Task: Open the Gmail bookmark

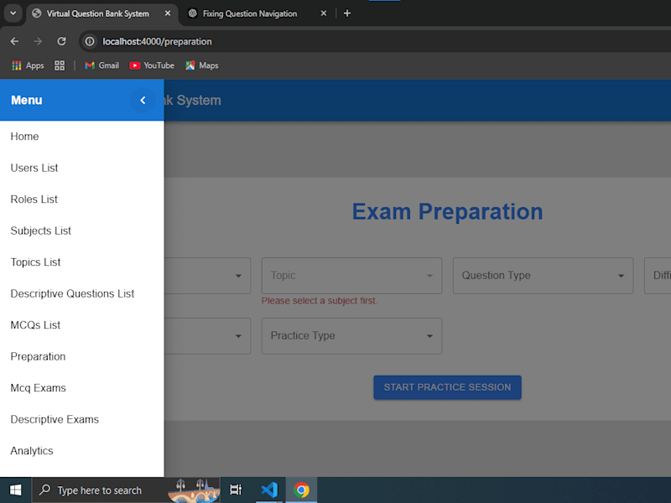Action: coord(101,65)
